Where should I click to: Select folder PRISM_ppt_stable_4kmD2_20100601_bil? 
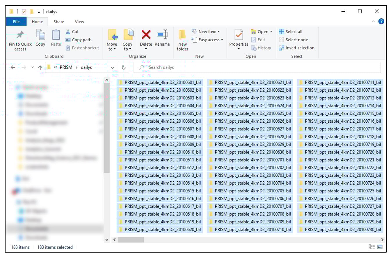coord(160,83)
